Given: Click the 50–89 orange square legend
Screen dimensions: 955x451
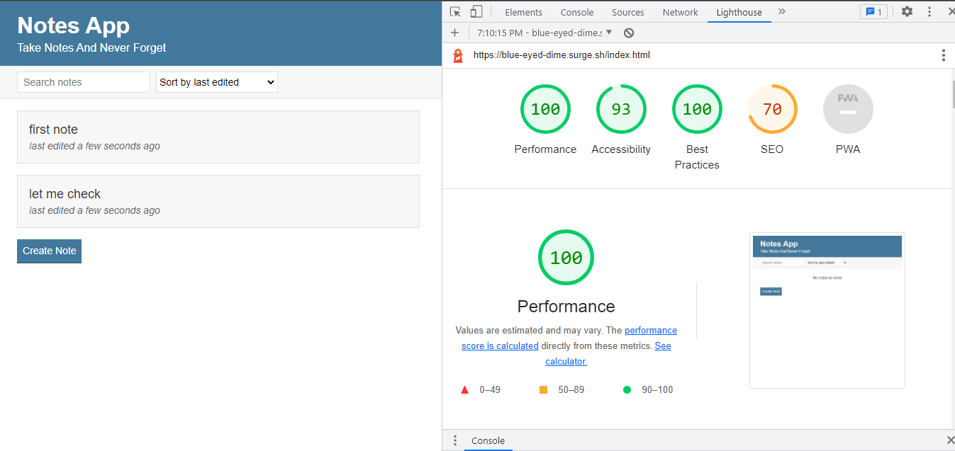Looking at the screenshot, I should click(562, 389).
